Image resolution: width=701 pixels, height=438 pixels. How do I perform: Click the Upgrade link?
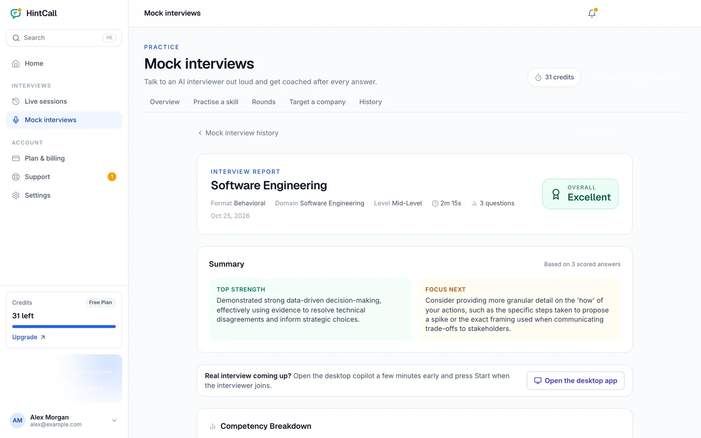28,337
